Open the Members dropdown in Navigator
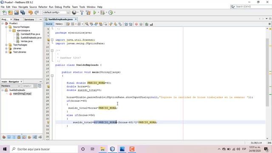 11,86
